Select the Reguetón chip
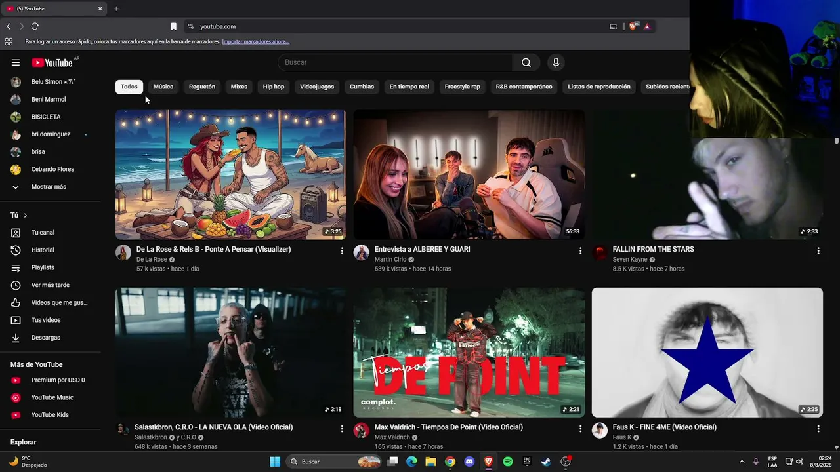 click(x=202, y=87)
